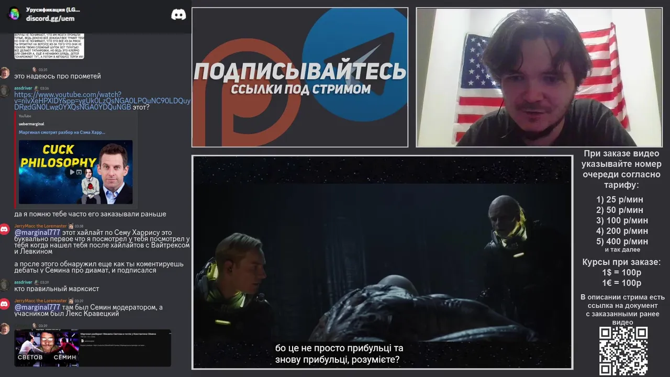Click the 03:35 message timestamp
Image resolution: width=670 pixels, height=377 pixels.
[43, 70]
